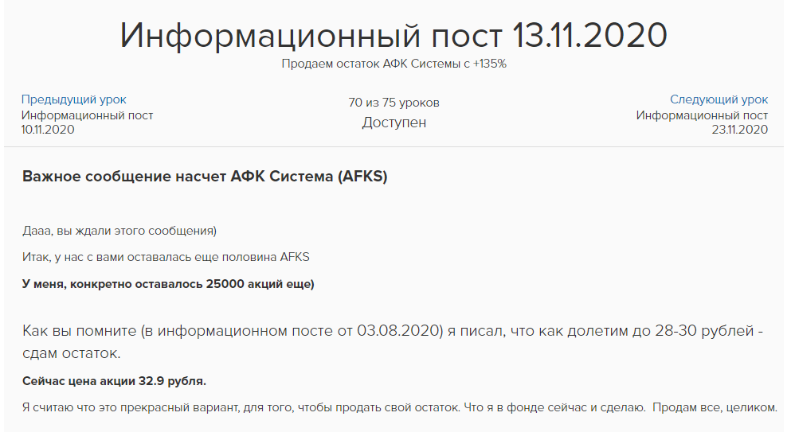The height and width of the screenshot is (432, 791).
Task: Go to the Следующий урок link
Action: 719,99
